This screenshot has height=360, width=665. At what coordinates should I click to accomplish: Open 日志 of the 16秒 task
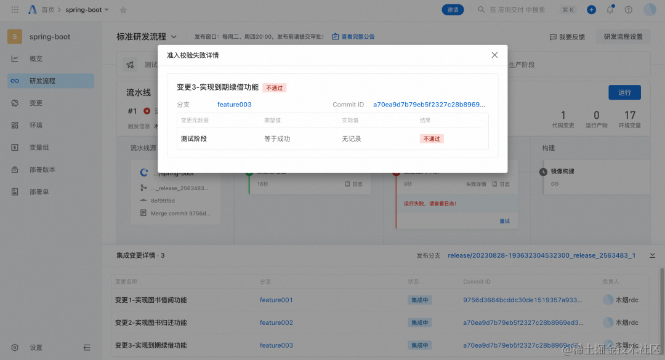[354, 184]
